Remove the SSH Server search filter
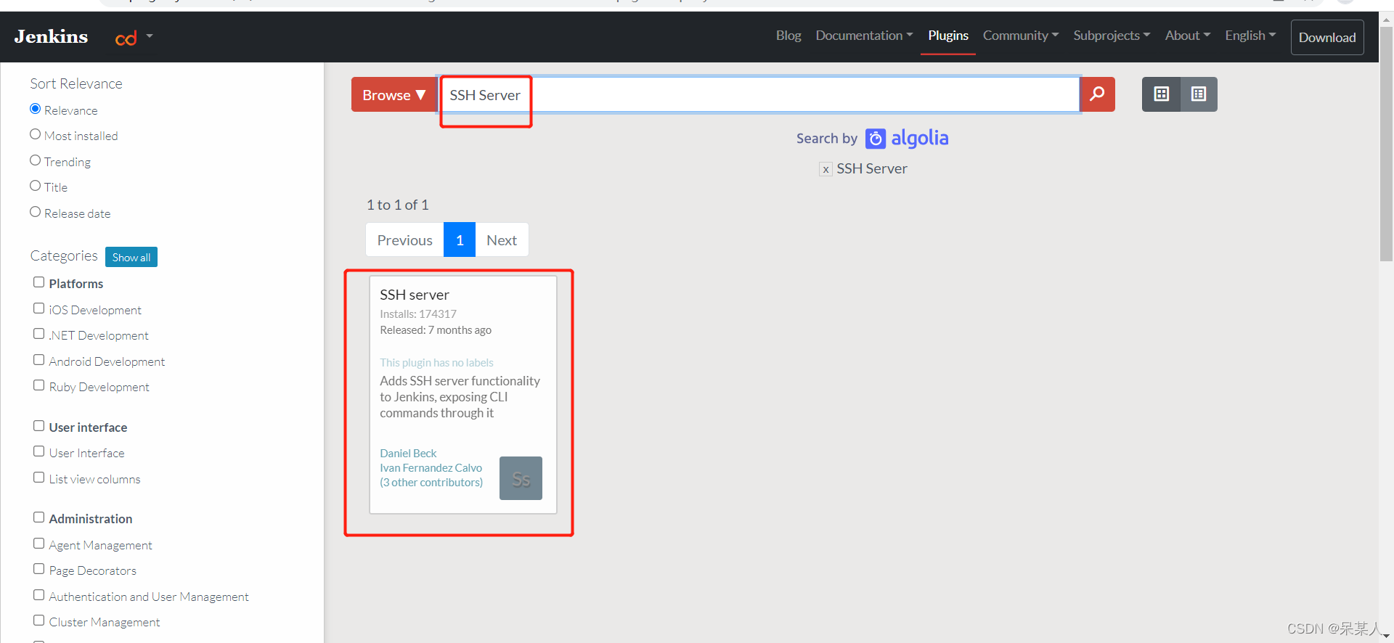The image size is (1394, 643). 826,169
